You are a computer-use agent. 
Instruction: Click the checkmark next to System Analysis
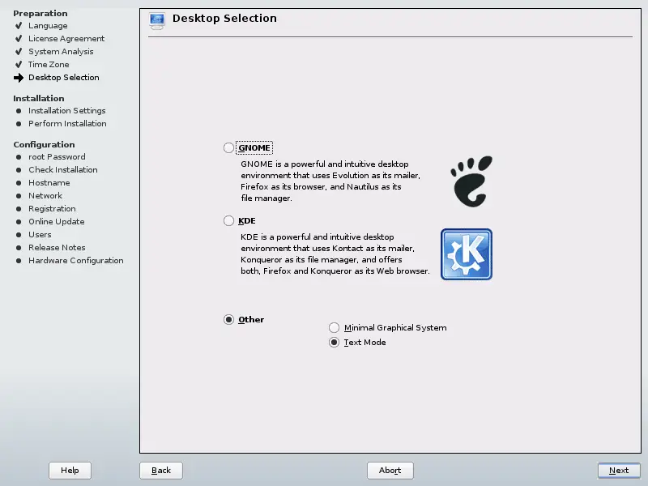[19, 52]
